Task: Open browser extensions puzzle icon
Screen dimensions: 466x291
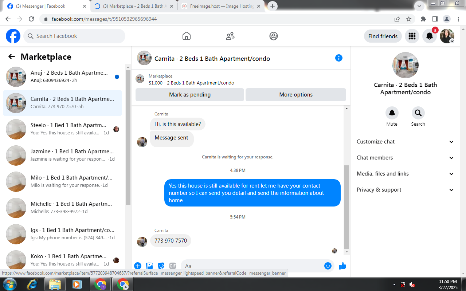Action: pos(423,19)
